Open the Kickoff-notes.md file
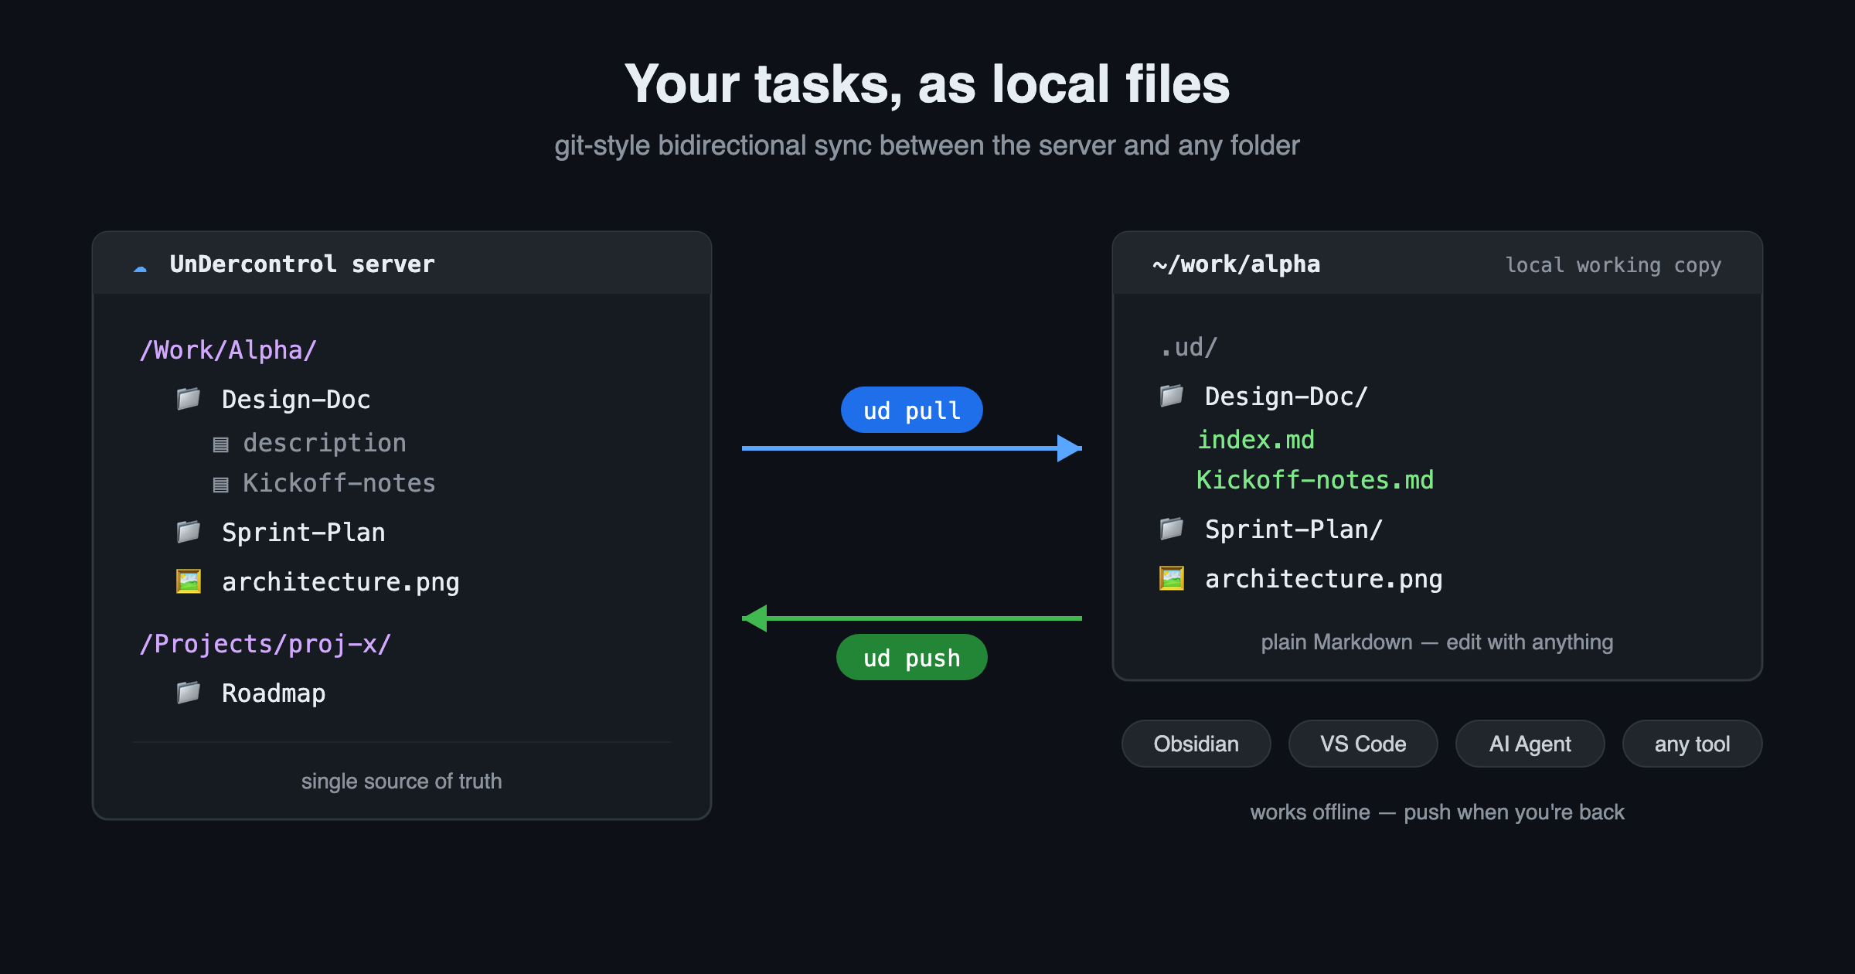Image resolution: width=1855 pixels, height=974 pixels. [1316, 480]
